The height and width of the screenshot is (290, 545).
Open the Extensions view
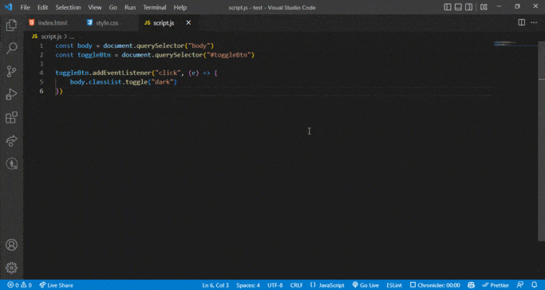11,118
